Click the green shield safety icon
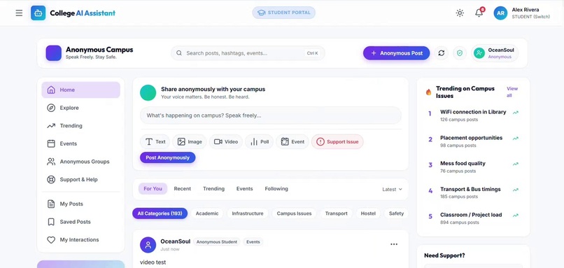The width and height of the screenshot is (564, 268). pyautogui.click(x=460, y=53)
